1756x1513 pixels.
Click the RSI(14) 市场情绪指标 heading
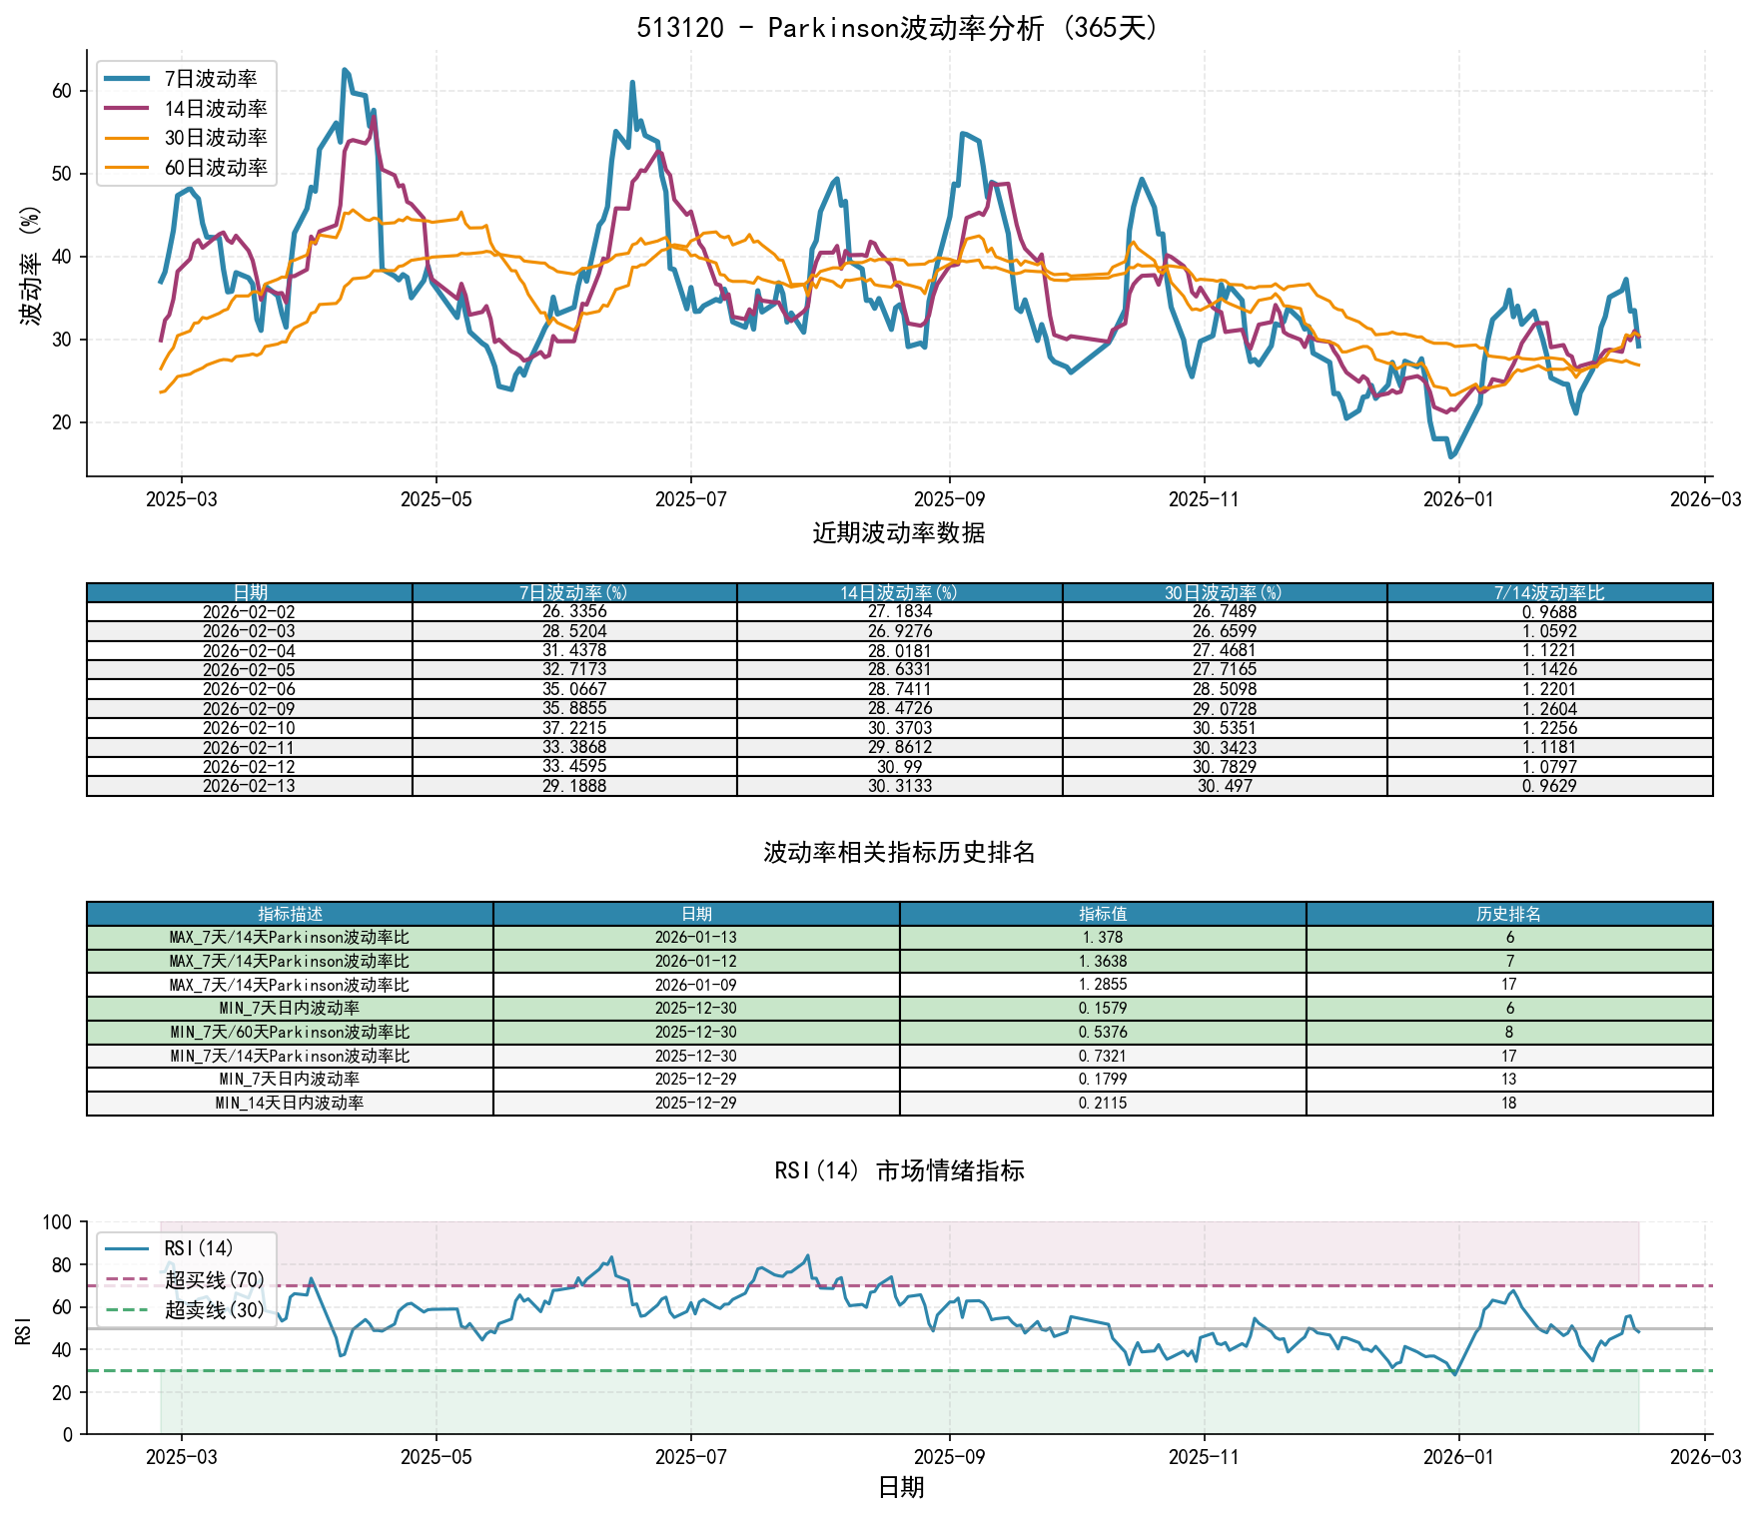click(x=899, y=1170)
